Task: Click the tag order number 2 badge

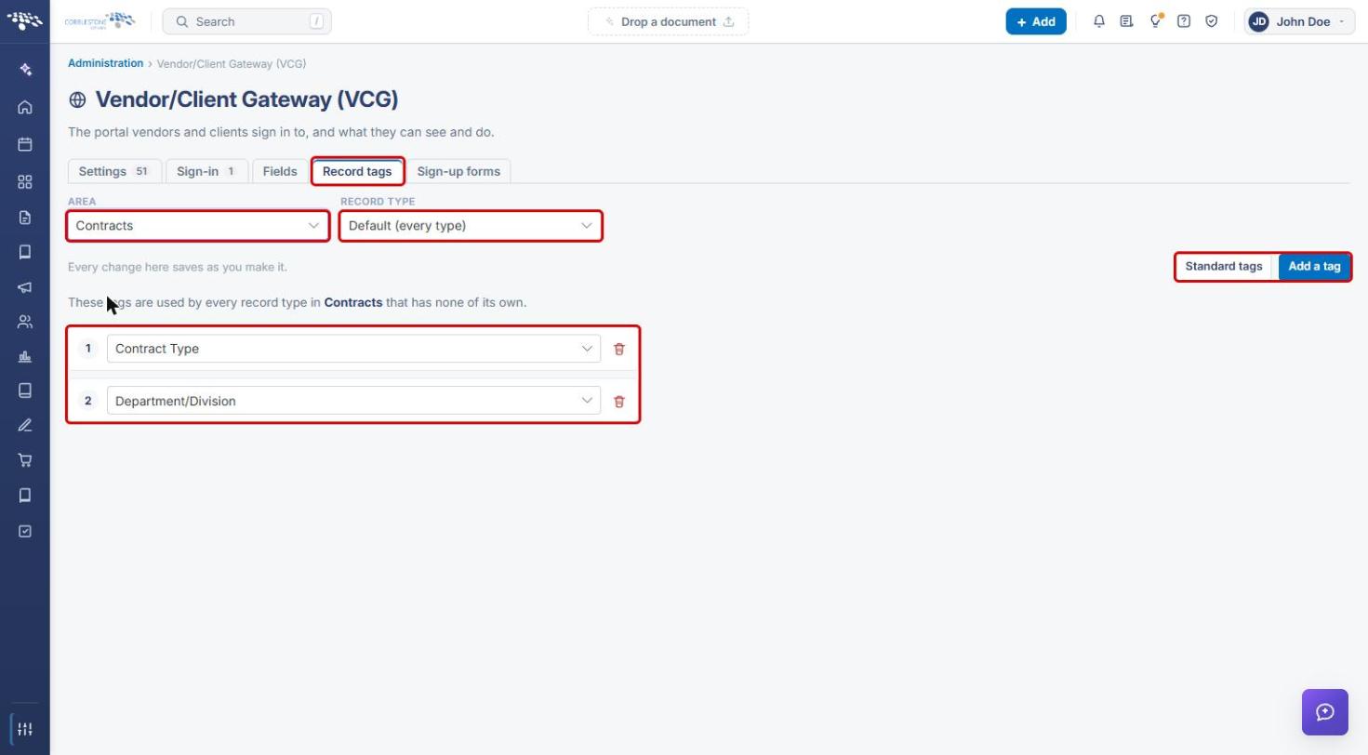Action: tap(88, 401)
